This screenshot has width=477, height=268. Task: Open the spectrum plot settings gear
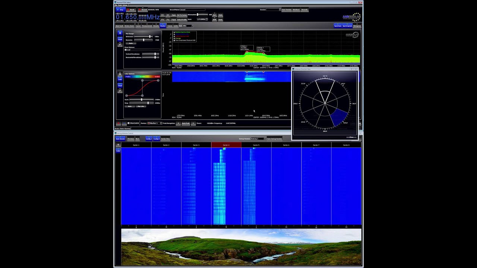point(120,33)
